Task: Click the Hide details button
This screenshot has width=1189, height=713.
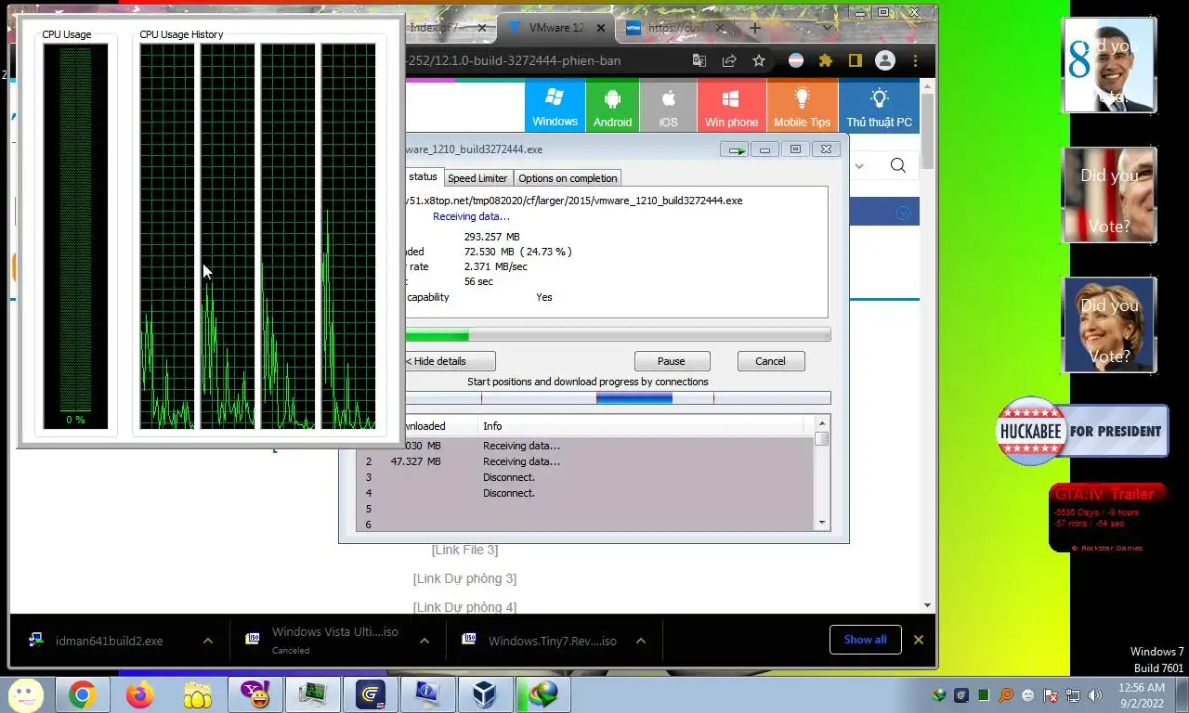Action: (450, 361)
